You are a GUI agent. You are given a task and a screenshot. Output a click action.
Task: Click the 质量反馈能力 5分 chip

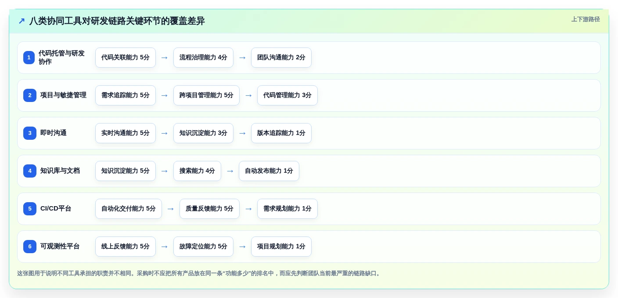coord(209,209)
